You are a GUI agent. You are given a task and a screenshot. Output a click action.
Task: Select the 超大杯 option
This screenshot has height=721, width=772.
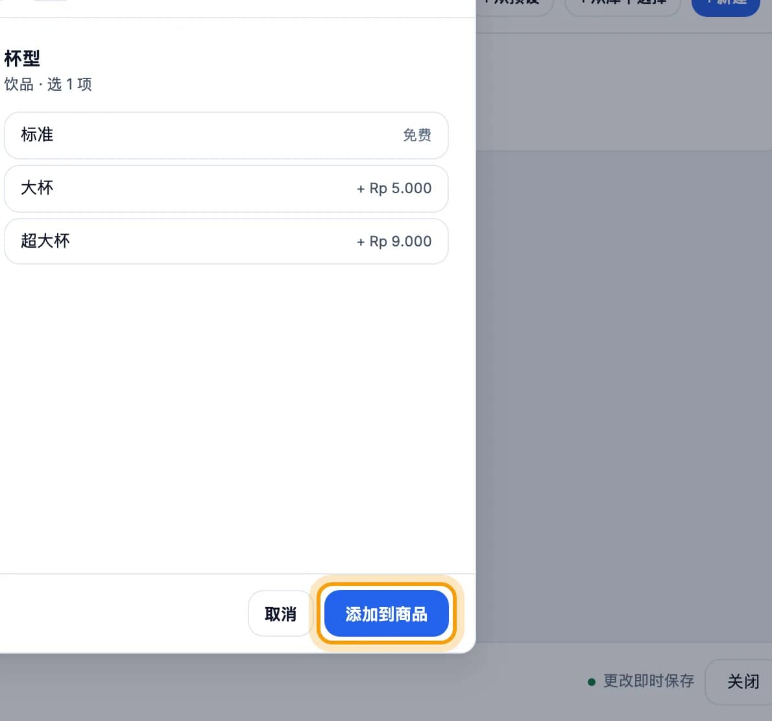point(226,241)
